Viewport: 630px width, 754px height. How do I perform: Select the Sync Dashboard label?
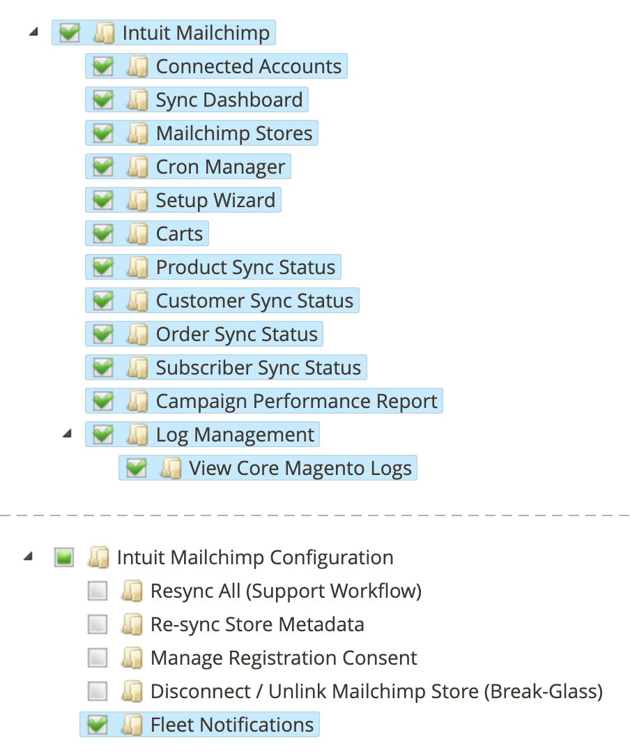tap(229, 100)
